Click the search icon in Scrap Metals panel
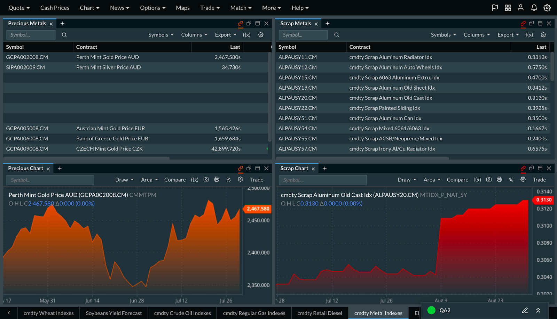 pos(336,35)
